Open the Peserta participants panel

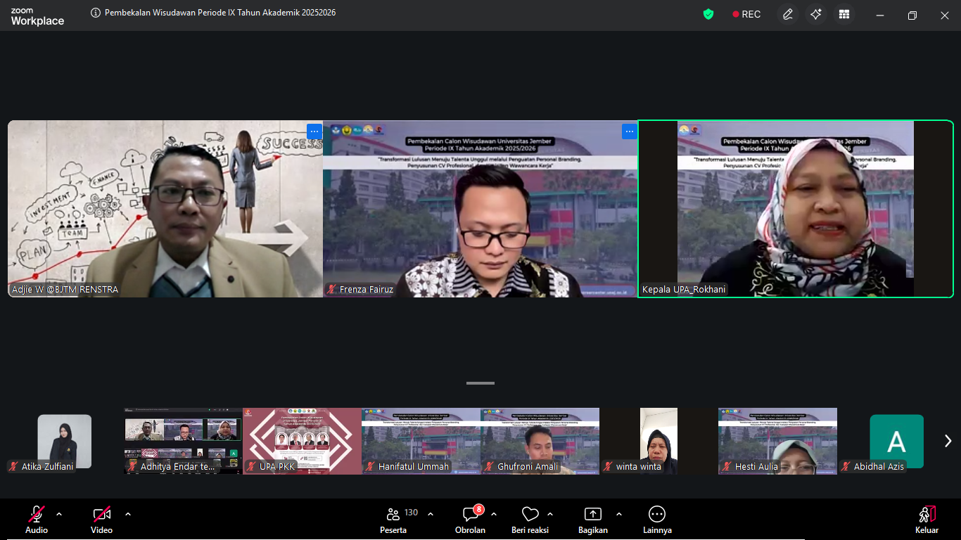tap(394, 519)
